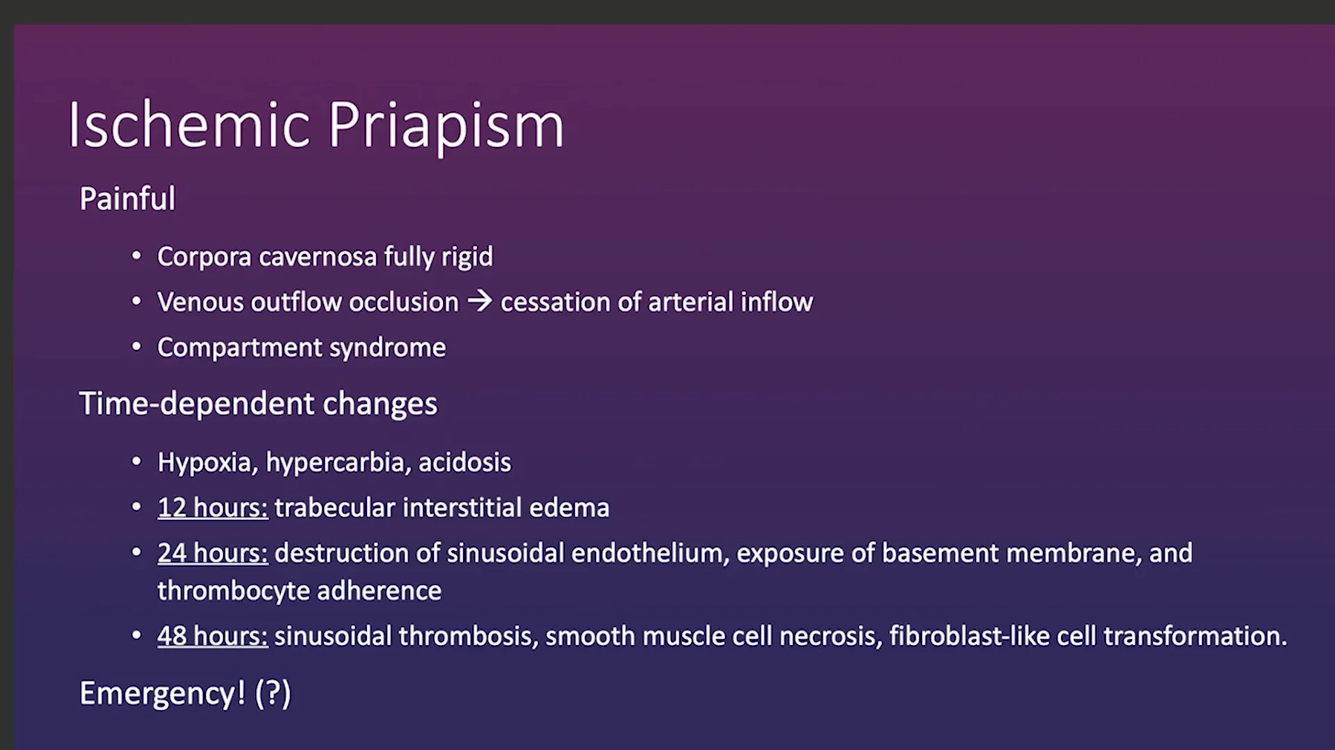Click the trabecular interstitial edema text
The image size is (1335, 750).
pos(442,508)
